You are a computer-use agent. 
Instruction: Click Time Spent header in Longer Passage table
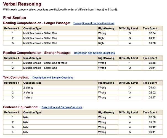click(150, 28)
